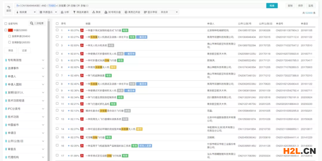Toggle the 高亮已开启 highlight icon
The image size is (322, 161).
click(126, 12)
